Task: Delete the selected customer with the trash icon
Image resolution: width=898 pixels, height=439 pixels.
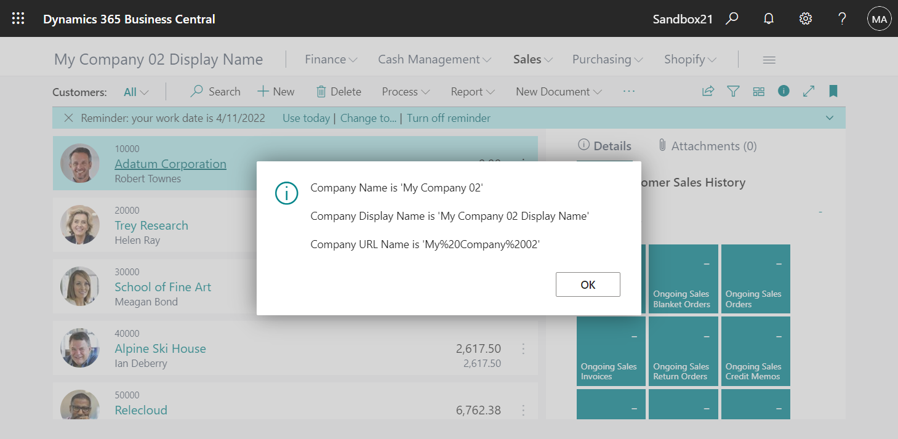Action: (339, 91)
